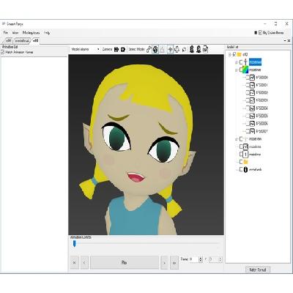293x293 pixels.
Task: Toggle the Match Animation Names checkbox
Action: [x=3, y=52]
